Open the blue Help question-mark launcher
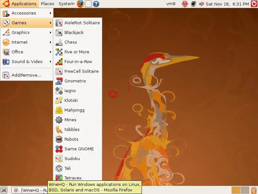The height and width of the screenshot is (194, 258). (96, 4)
